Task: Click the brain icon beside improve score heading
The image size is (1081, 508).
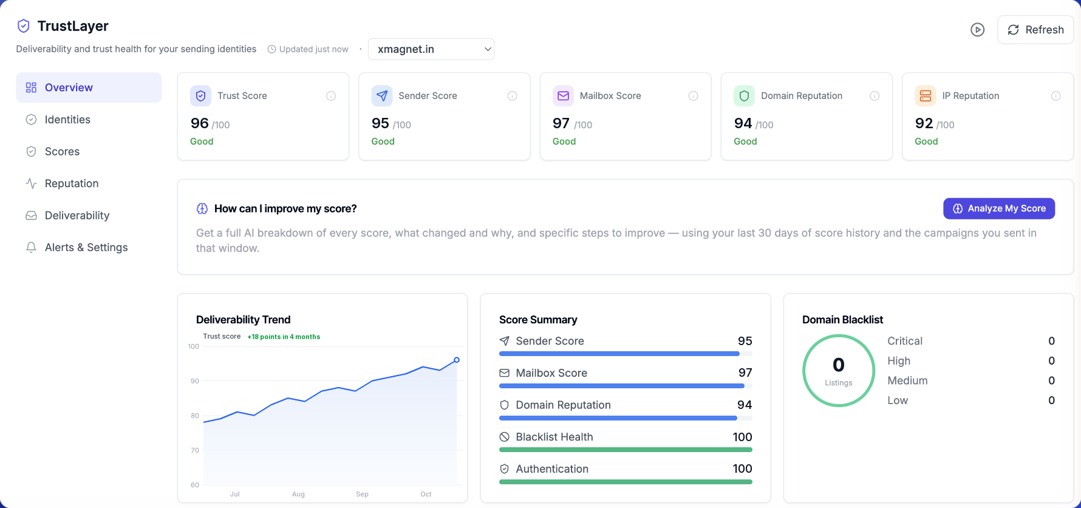Action: point(202,208)
